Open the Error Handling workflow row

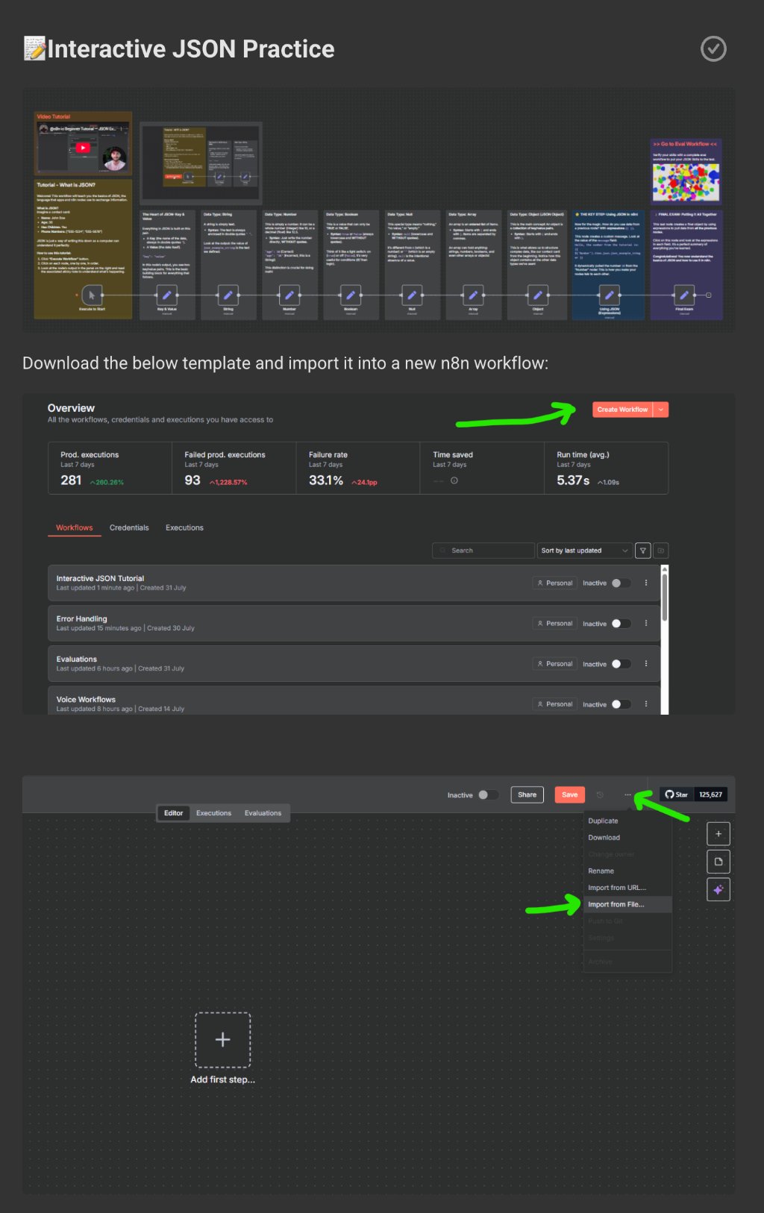tap(354, 623)
